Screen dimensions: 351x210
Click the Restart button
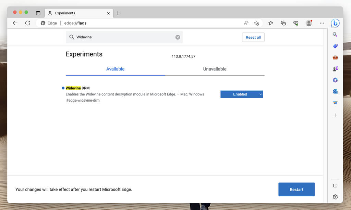pos(296,189)
